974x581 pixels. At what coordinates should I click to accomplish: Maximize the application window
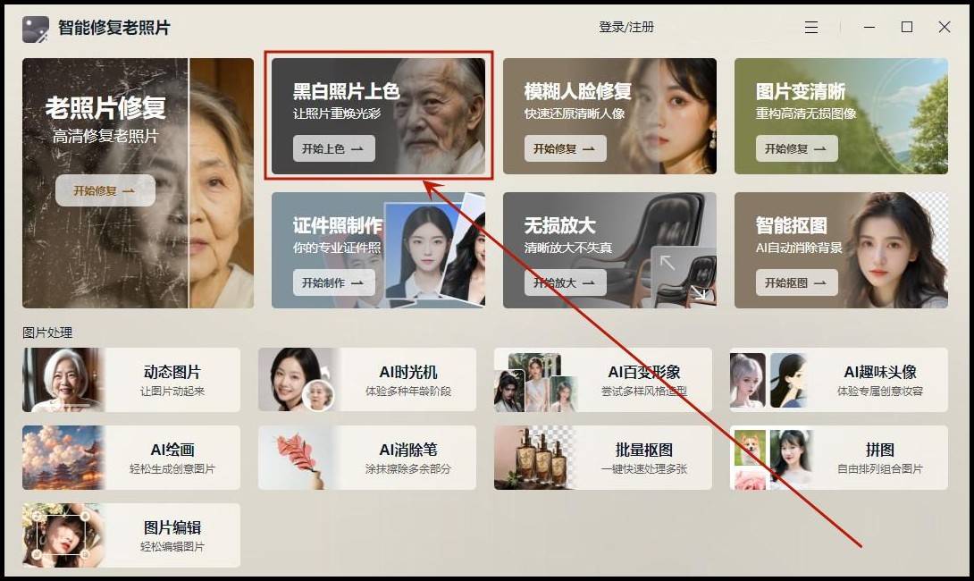click(907, 28)
